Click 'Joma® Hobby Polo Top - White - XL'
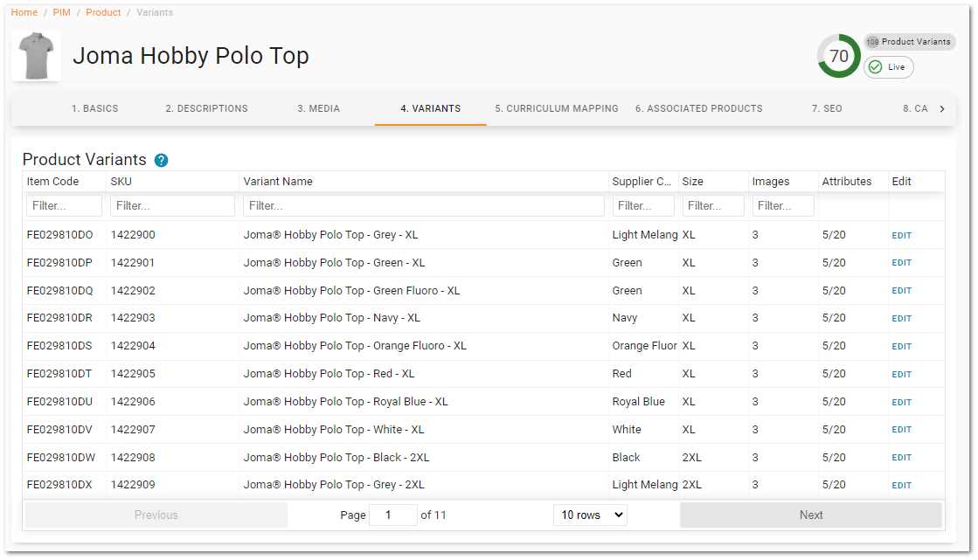Viewport: 978px width, 560px height. [334, 430]
